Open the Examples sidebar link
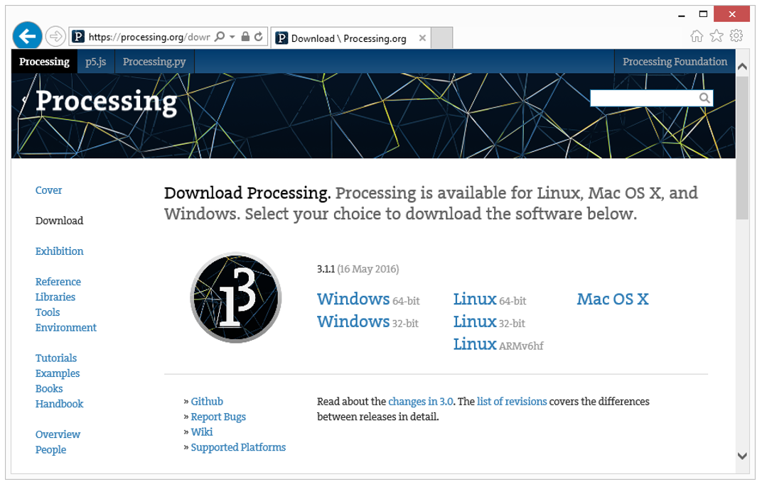 (58, 373)
